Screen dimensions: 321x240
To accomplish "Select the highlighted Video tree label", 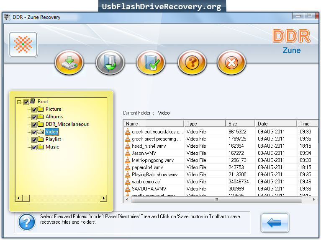I will [x=52, y=132].
